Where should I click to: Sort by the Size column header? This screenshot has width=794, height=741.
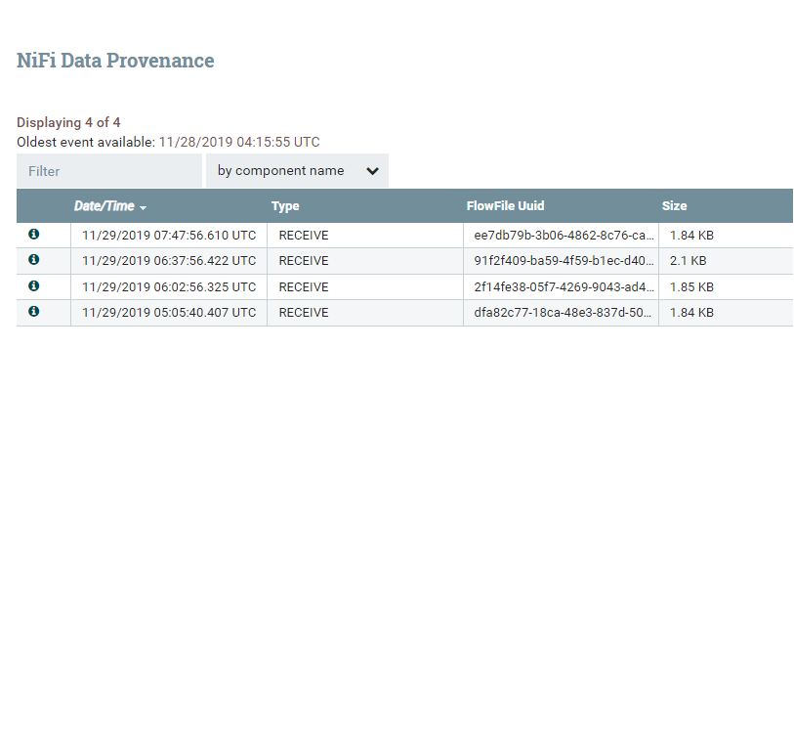point(675,205)
